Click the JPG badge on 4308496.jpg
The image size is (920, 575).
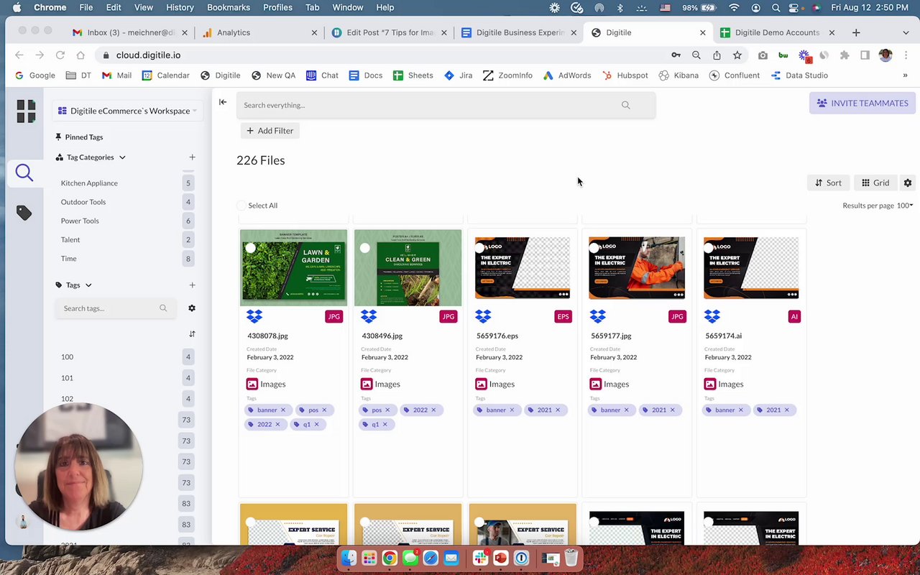click(x=448, y=316)
